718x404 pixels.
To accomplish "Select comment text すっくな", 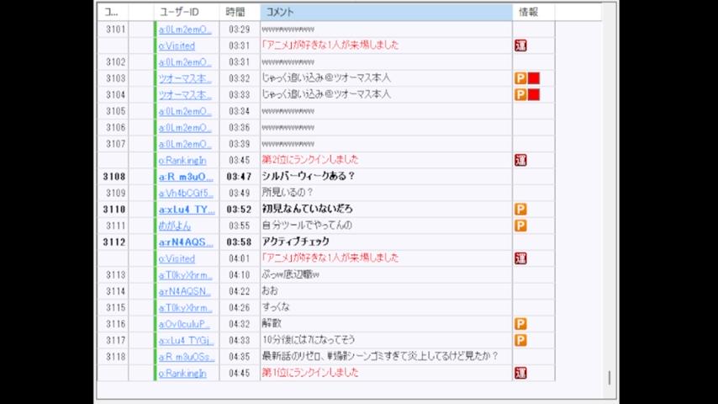I will pos(276,307).
